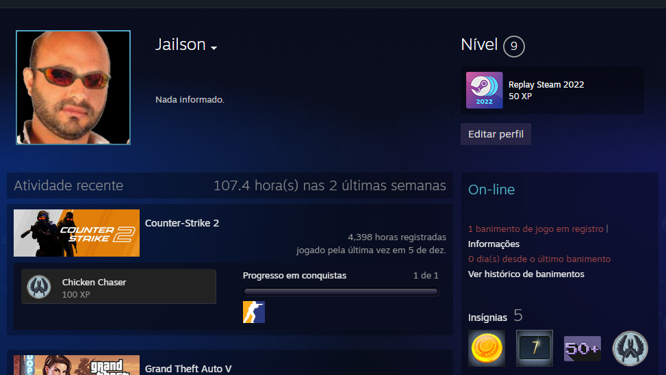The image size is (666, 375).
Task: Open Ver histórico de banimentos link
Action: tap(526, 274)
